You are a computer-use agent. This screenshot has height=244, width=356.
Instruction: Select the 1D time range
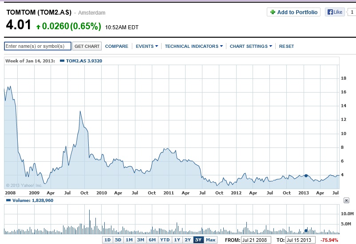pyautogui.click(x=107, y=240)
